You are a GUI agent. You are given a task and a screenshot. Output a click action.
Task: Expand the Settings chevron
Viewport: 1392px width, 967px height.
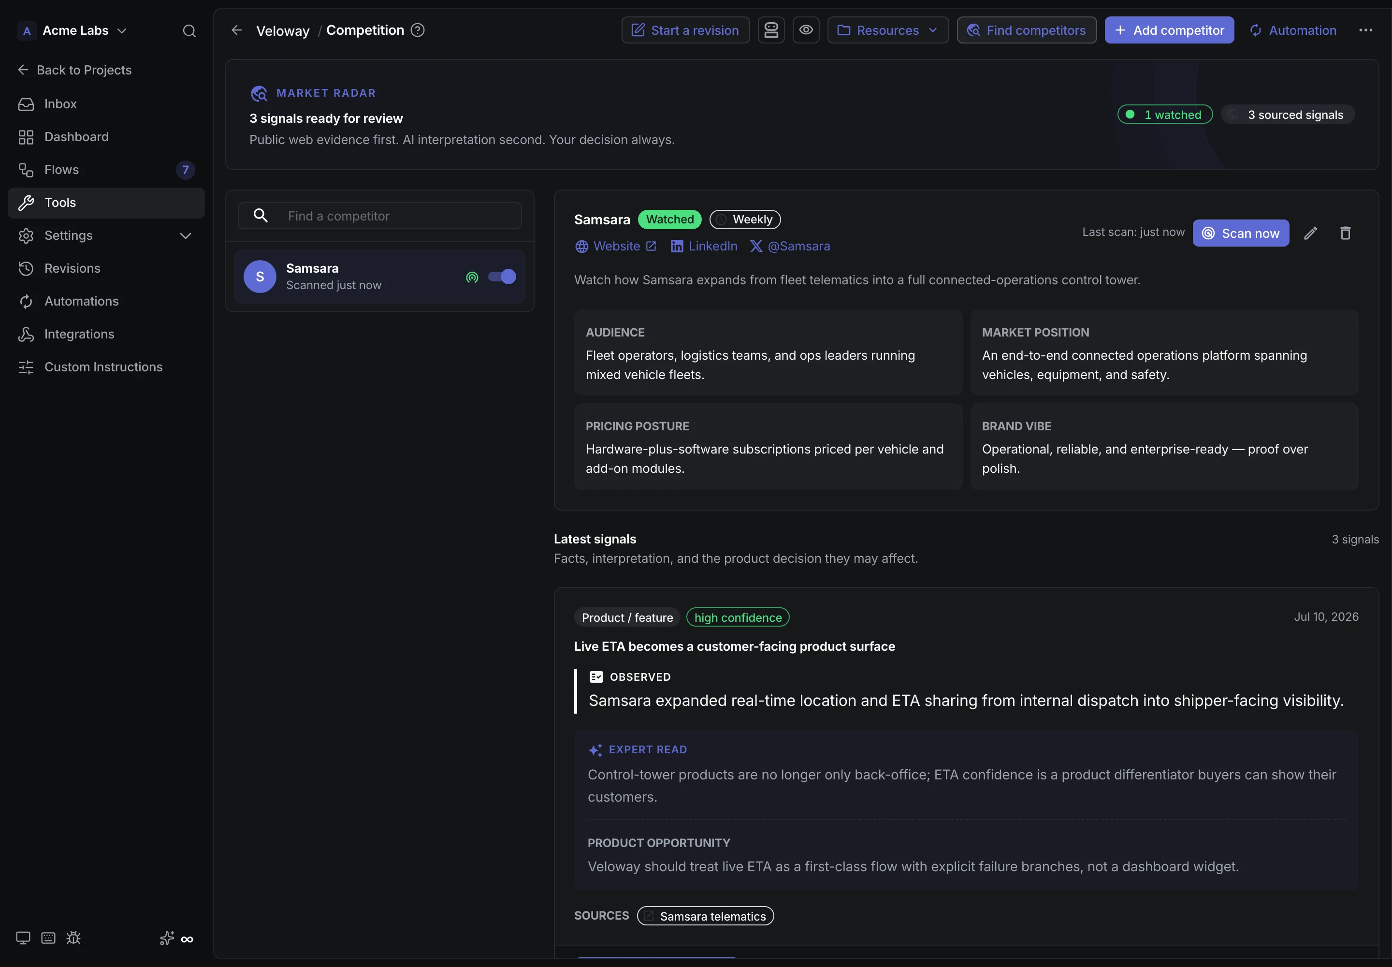click(x=185, y=235)
